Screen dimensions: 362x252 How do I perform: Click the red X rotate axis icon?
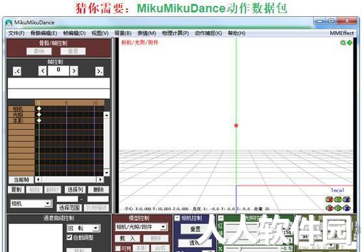(329, 199)
